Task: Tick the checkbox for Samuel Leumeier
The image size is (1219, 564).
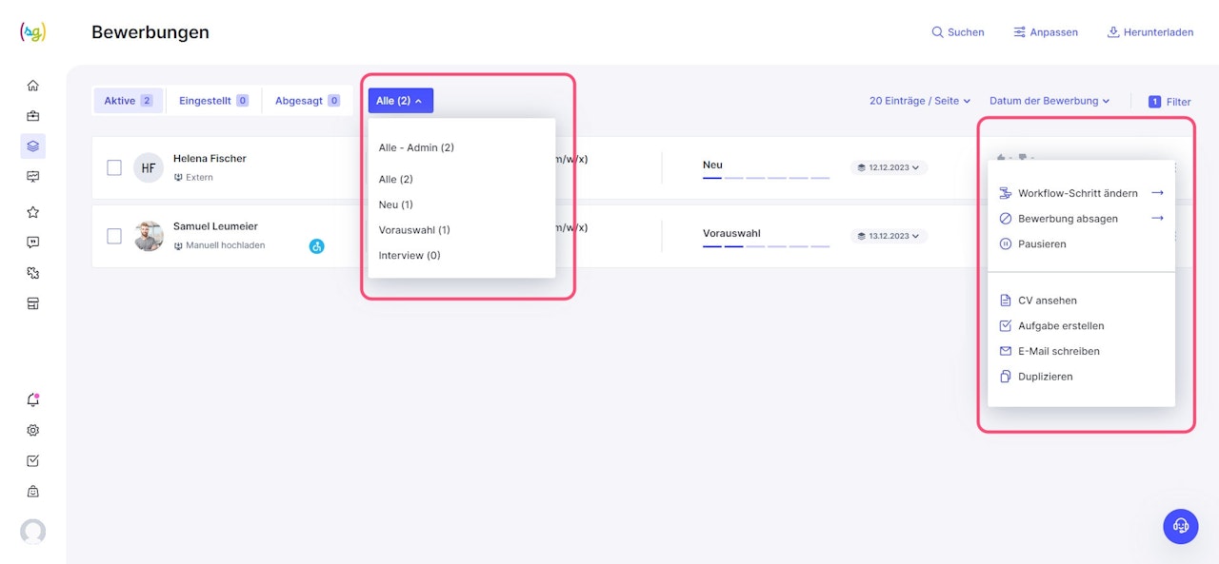Action: (x=114, y=236)
